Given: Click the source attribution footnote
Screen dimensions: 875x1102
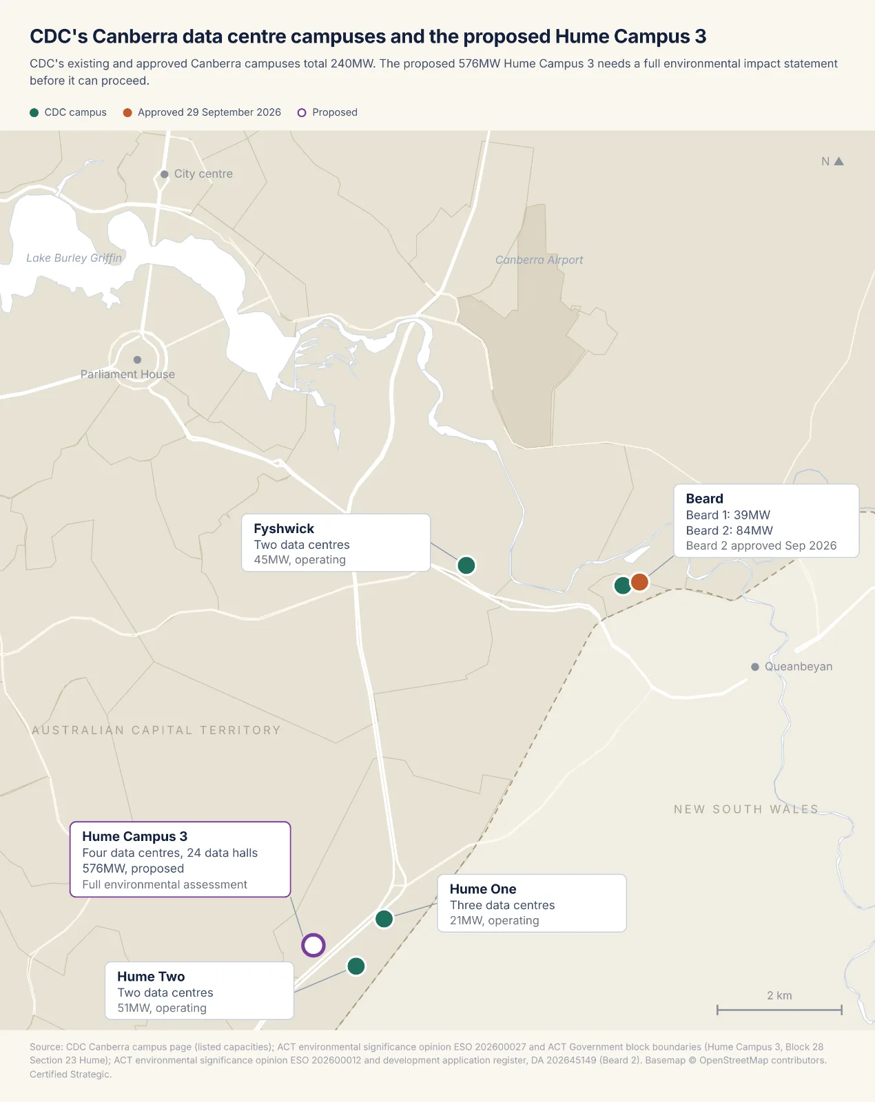Looking at the screenshot, I should click(428, 1061).
